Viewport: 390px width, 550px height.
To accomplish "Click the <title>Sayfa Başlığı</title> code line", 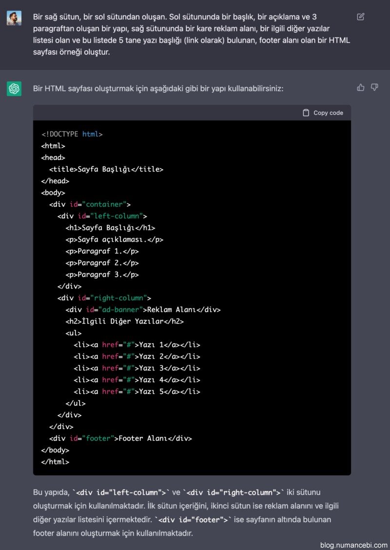I will 106,169.
